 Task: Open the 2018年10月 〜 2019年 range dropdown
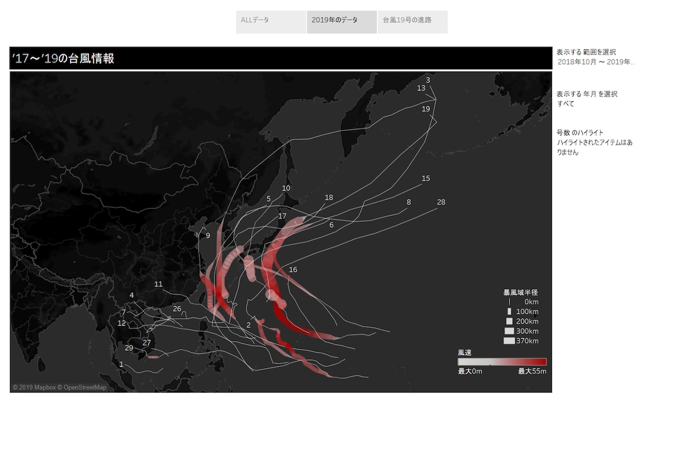click(x=596, y=62)
